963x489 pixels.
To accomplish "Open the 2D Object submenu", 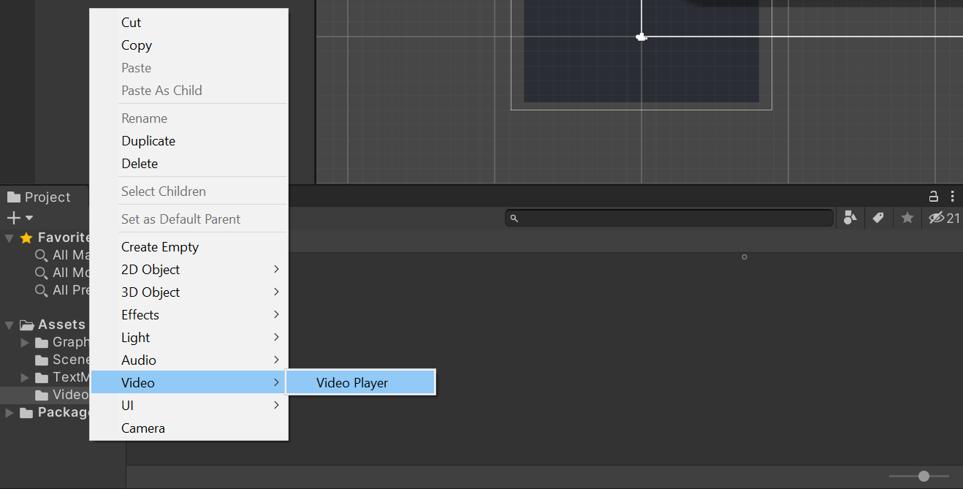I will (x=189, y=270).
